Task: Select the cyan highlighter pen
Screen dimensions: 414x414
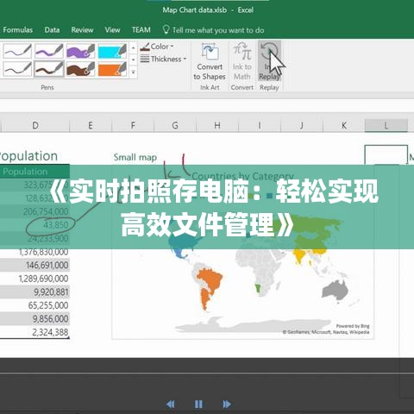Action: coord(112,51)
